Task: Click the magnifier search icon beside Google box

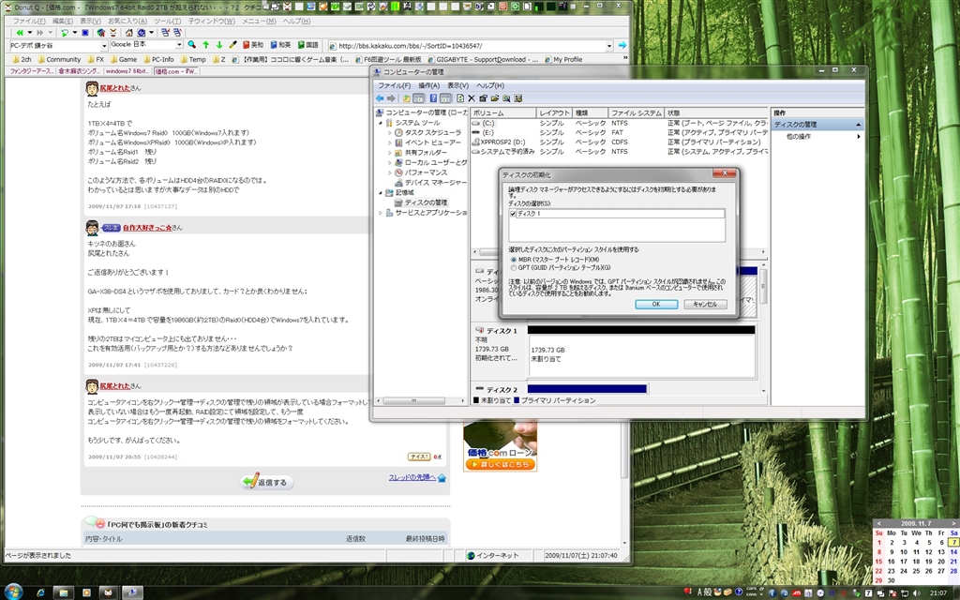Action: 190,45
